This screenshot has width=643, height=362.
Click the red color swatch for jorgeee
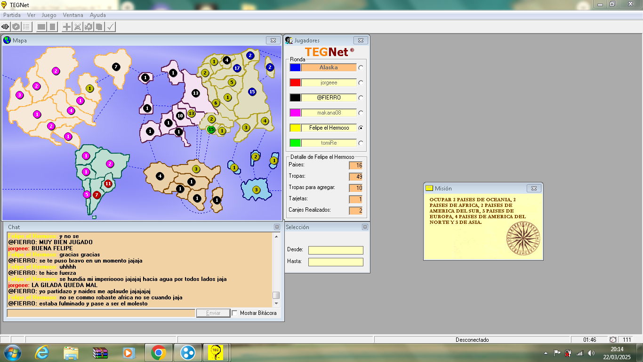[x=295, y=82]
